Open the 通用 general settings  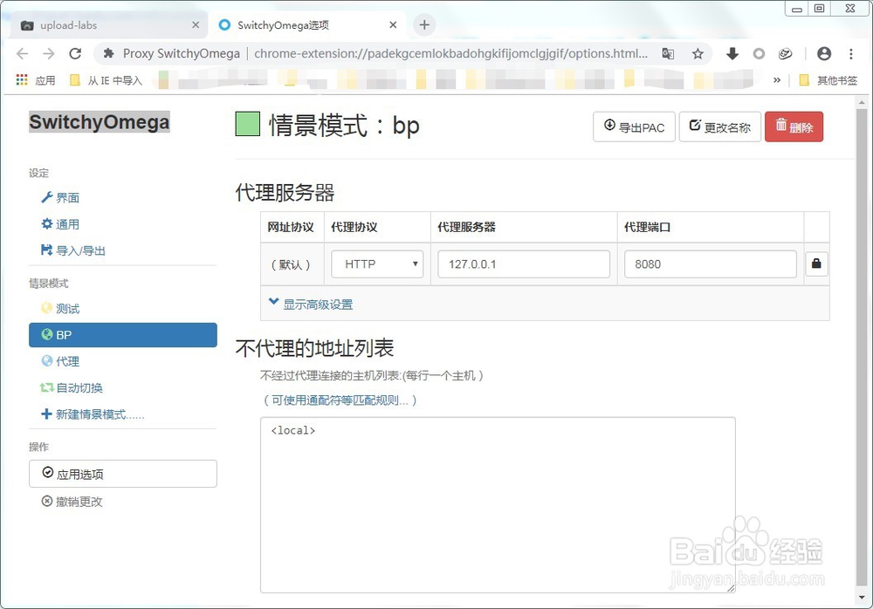tap(60, 224)
